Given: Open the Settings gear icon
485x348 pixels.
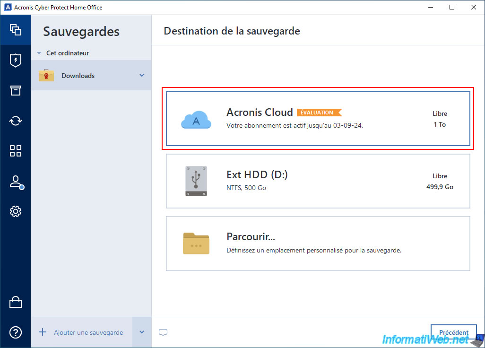Looking at the screenshot, I should pos(16,211).
